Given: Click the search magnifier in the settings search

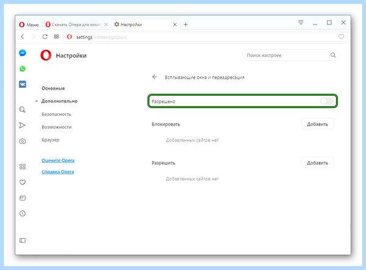Looking at the screenshot, I should [x=333, y=55].
